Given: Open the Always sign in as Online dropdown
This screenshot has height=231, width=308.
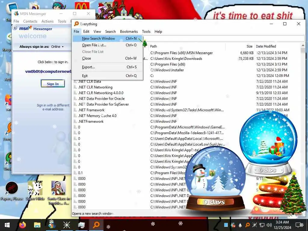Looking at the screenshot, I should click(57, 47).
